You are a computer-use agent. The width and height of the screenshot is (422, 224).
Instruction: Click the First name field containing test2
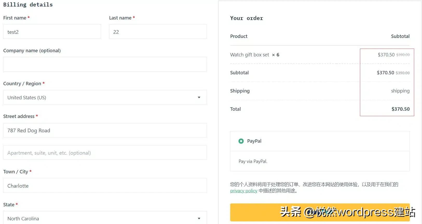coord(52,32)
